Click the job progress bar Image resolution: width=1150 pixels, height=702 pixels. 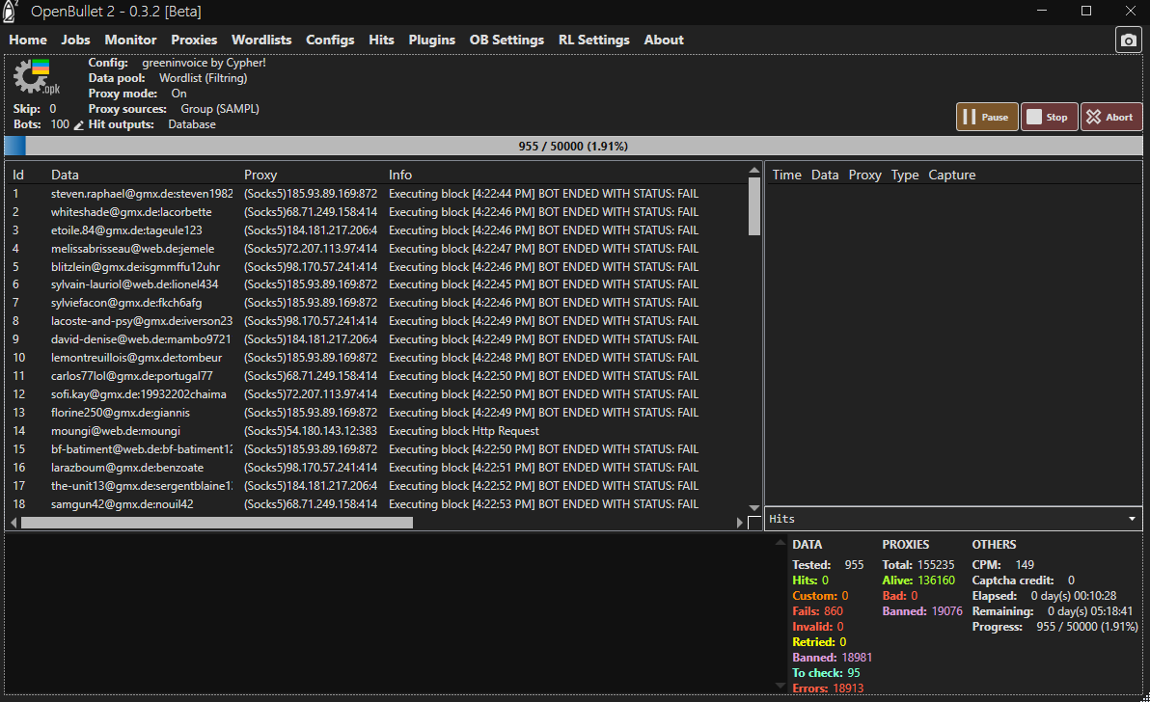click(x=573, y=147)
